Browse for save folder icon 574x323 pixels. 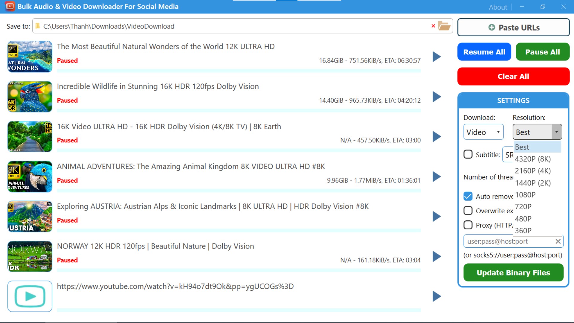(x=444, y=26)
